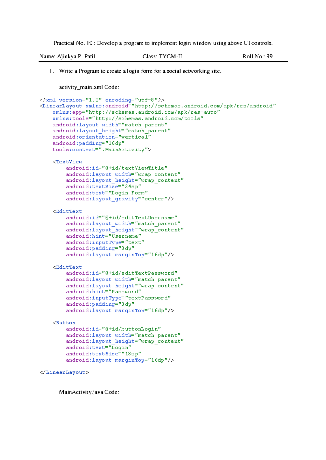
Task: Click the xmlns:app res-auto line
Action: (x=136, y=112)
